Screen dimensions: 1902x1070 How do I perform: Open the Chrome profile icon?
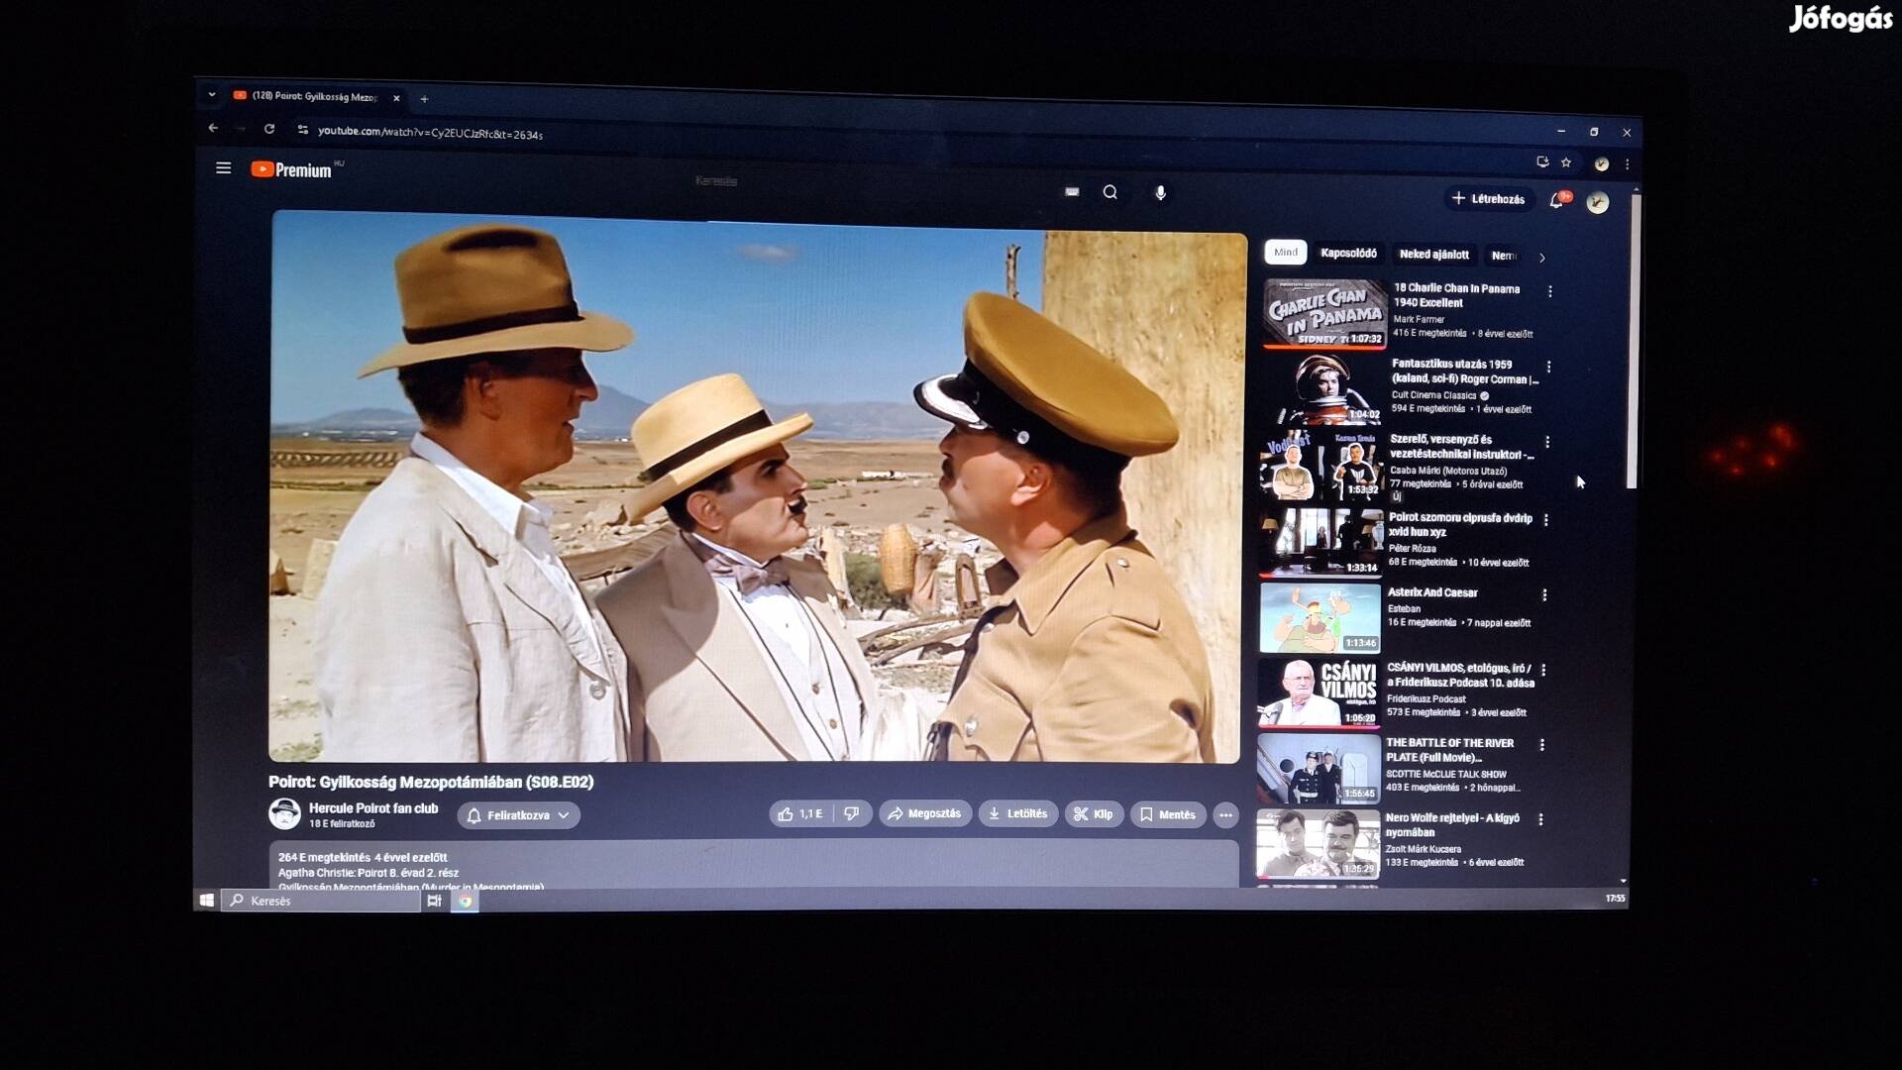tap(1601, 164)
